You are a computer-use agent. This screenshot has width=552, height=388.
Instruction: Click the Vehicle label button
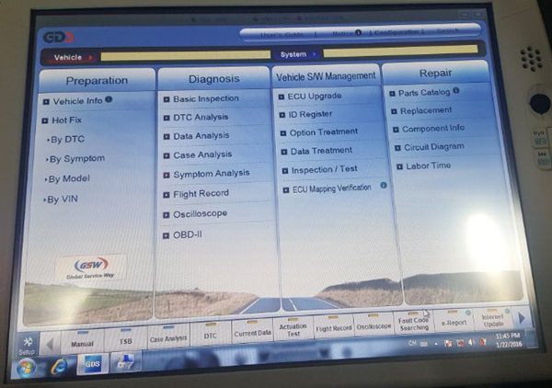pyautogui.click(x=72, y=57)
